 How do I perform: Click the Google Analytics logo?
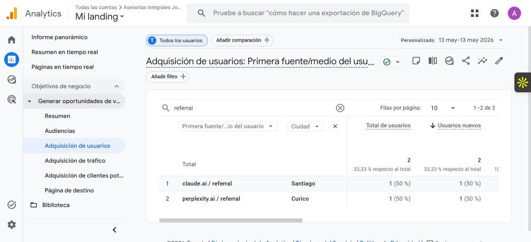click(x=12, y=14)
